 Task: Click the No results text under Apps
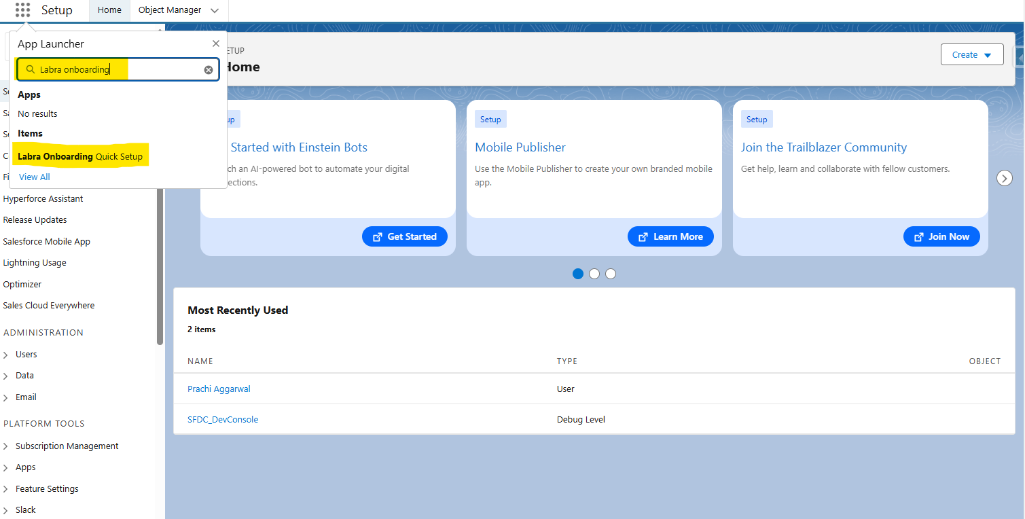coord(37,114)
